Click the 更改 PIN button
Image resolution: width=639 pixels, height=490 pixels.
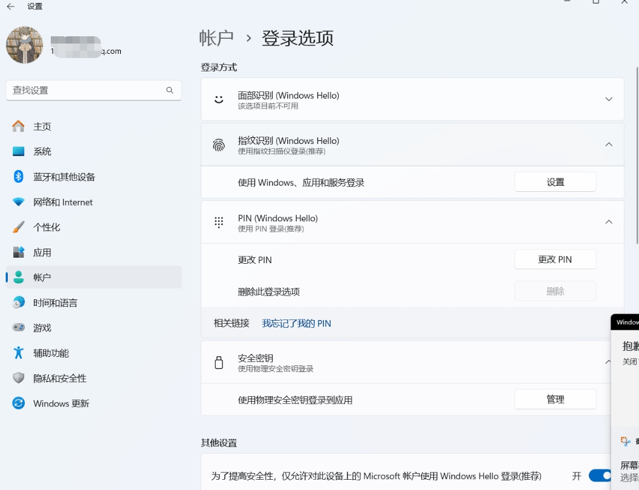pyautogui.click(x=555, y=260)
